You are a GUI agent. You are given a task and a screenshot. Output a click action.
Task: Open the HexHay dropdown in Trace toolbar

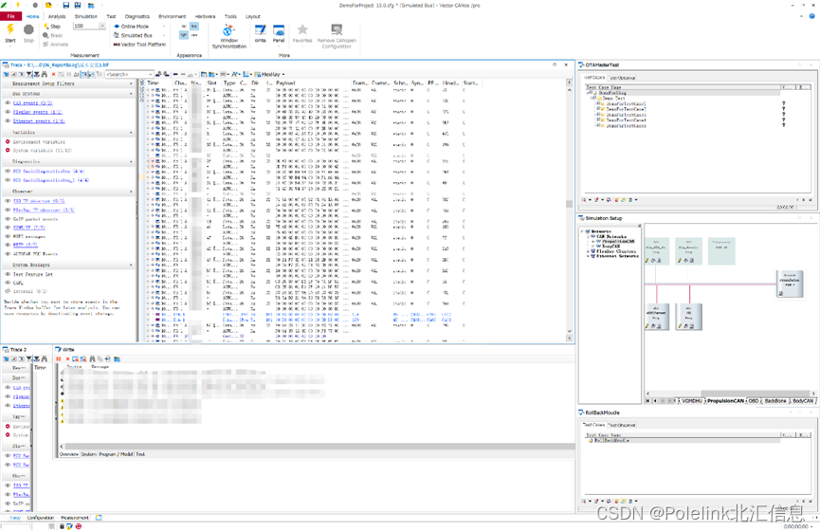tap(283, 74)
